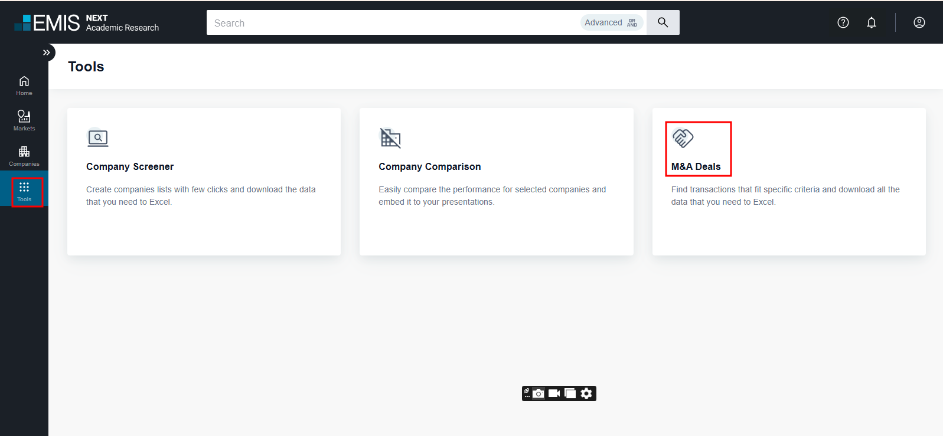The height and width of the screenshot is (436, 943).
Task: Click the Company Comparison building icon
Action: click(x=390, y=138)
